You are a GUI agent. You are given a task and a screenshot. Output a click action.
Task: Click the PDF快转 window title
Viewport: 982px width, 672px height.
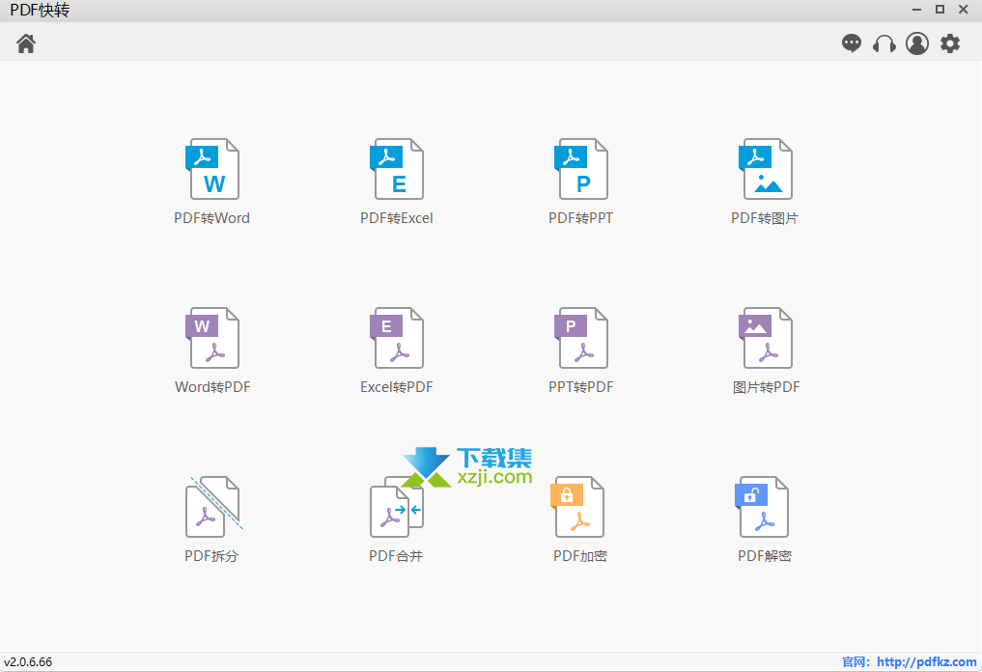click(x=40, y=10)
